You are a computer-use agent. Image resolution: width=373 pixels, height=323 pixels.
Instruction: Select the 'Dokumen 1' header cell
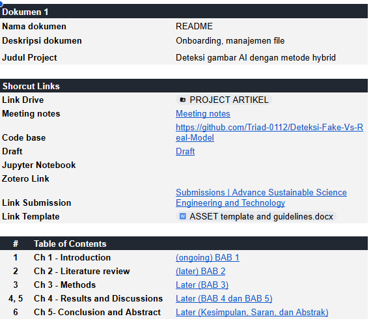click(x=184, y=12)
